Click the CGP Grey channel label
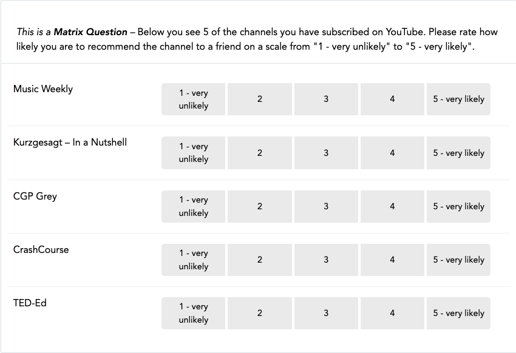This screenshot has width=516, height=353. click(x=35, y=197)
